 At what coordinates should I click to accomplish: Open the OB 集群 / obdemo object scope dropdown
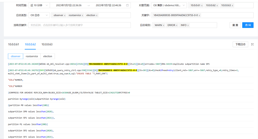[x=169, y=5]
